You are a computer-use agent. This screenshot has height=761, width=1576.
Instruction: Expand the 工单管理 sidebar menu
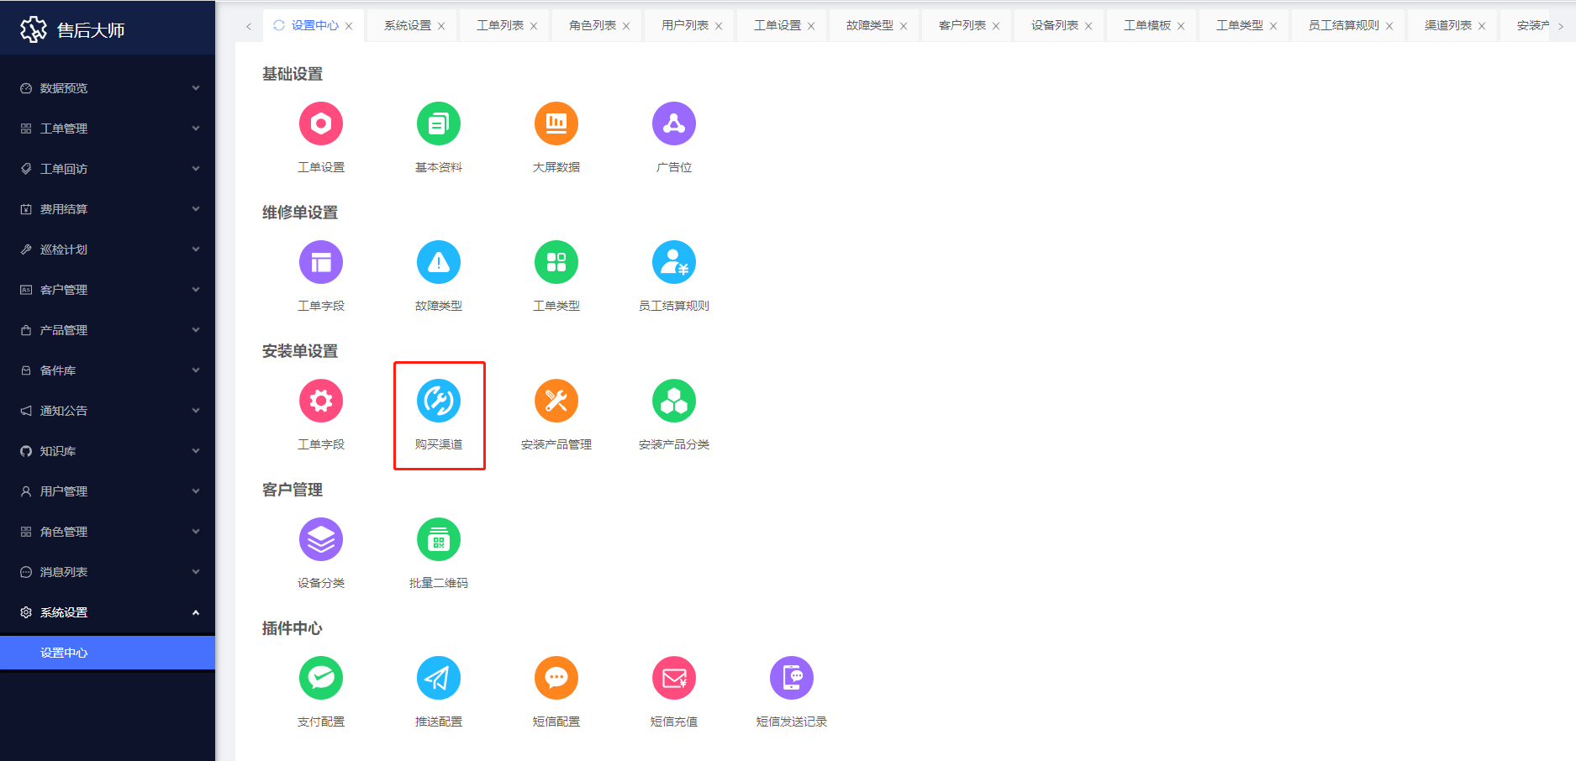(108, 129)
